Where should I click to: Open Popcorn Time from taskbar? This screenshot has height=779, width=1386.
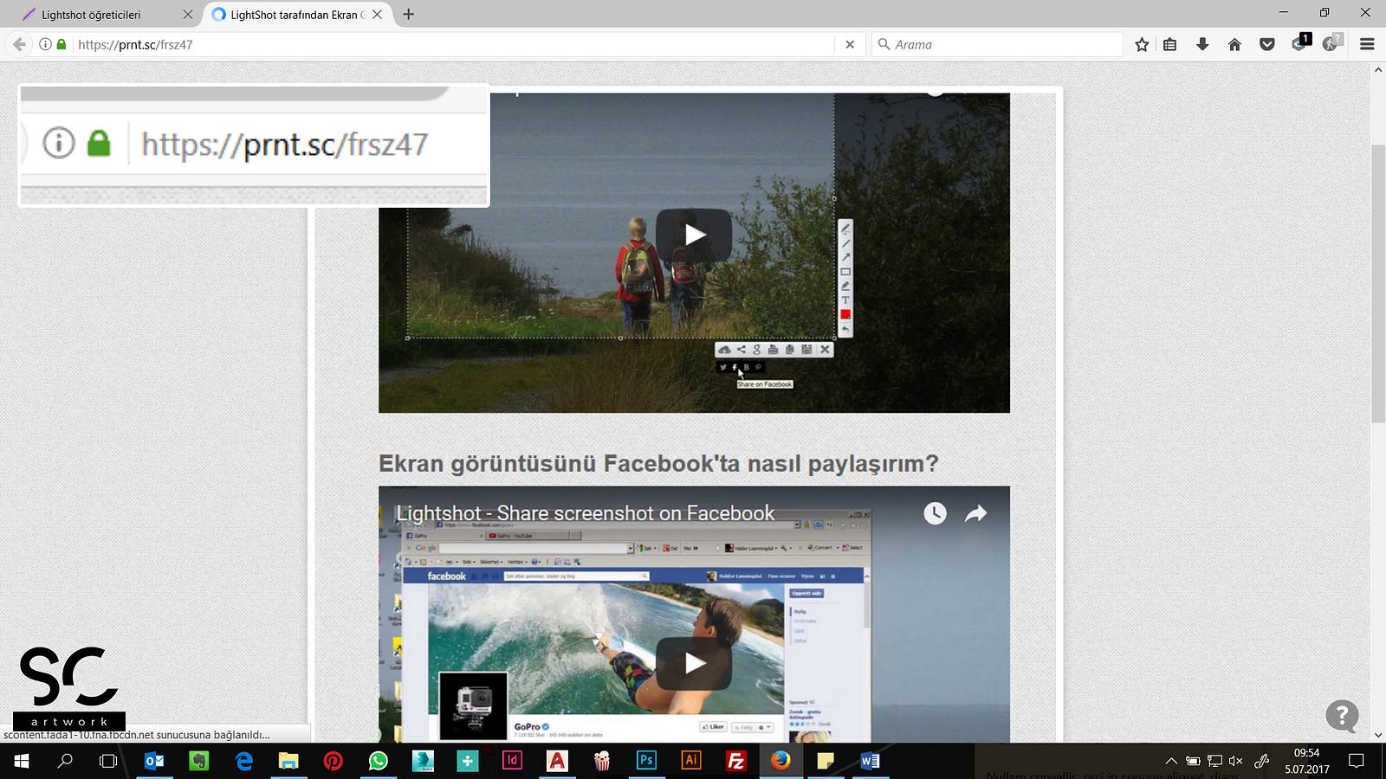pyautogui.click(x=602, y=761)
